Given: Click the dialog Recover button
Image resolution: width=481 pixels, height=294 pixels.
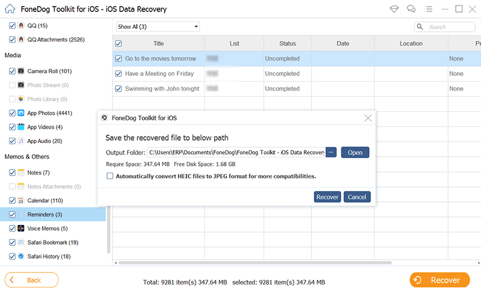Looking at the screenshot, I should point(327,197).
